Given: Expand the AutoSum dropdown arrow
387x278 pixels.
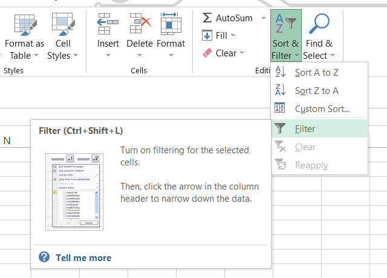Looking at the screenshot, I should click(264, 18).
